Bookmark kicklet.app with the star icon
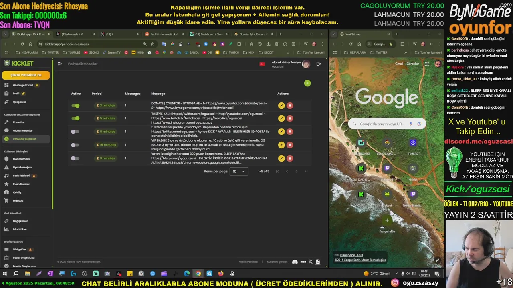The image size is (513, 288). coord(152,44)
